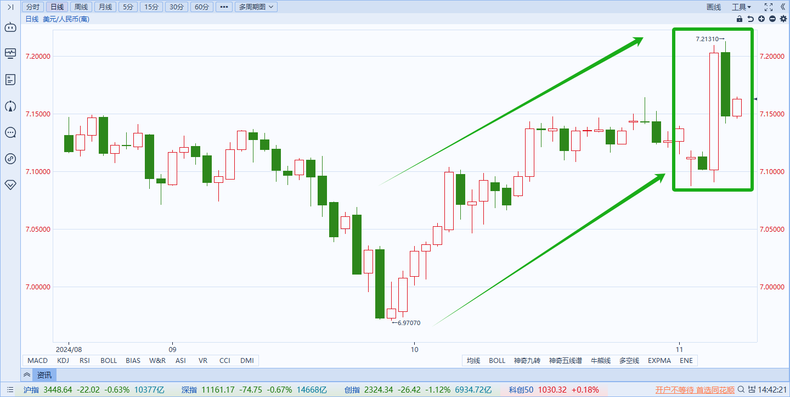Enable the RSI indicator
Image resolution: width=790 pixels, height=397 pixels.
pyautogui.click(x=85, y=361)
